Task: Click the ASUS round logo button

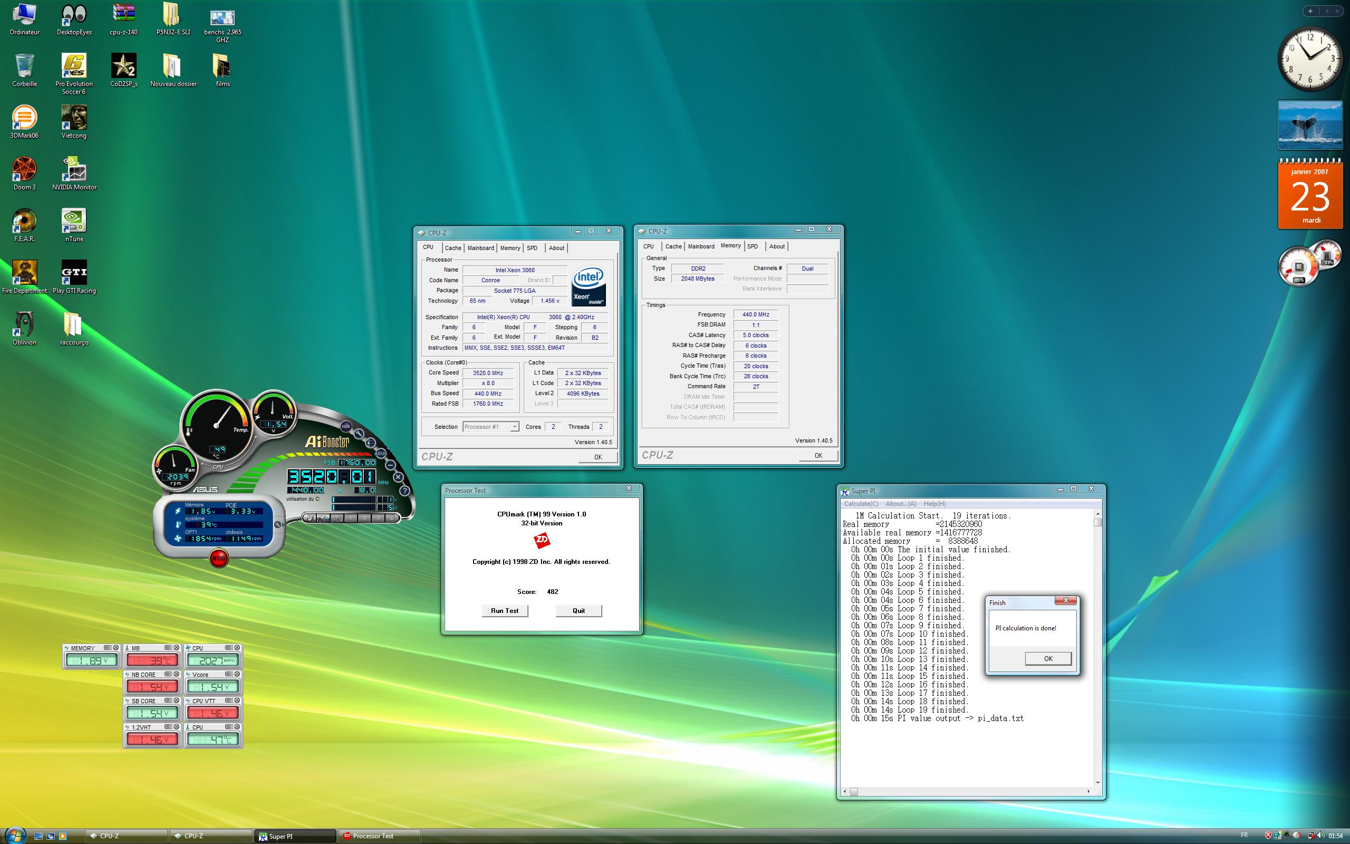Action: click(x=381, y=453)
